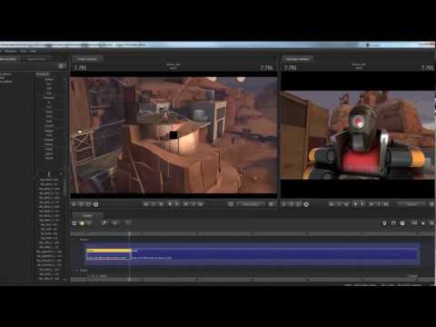Viewport: 436px width, 327px height.
Task: Select the yellow shot clip in the timeline
Action: (109, 251)
